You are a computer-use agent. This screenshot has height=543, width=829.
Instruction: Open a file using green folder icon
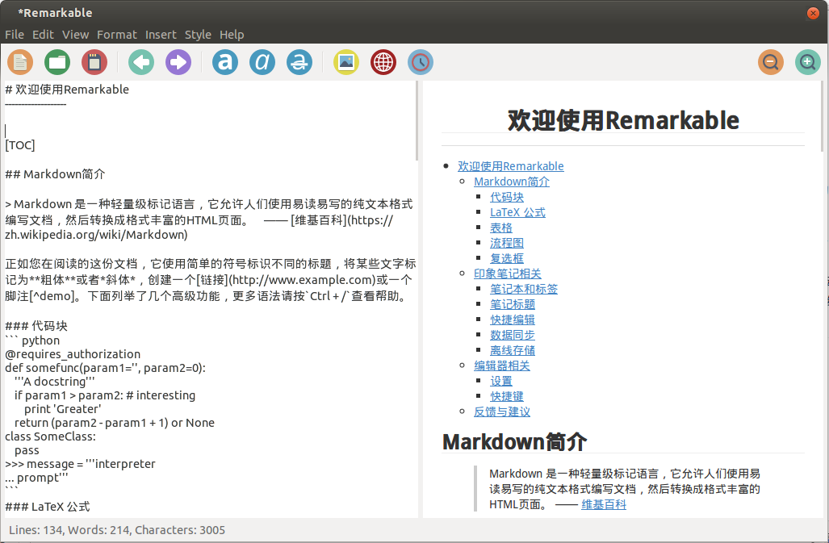click(57, 62)
